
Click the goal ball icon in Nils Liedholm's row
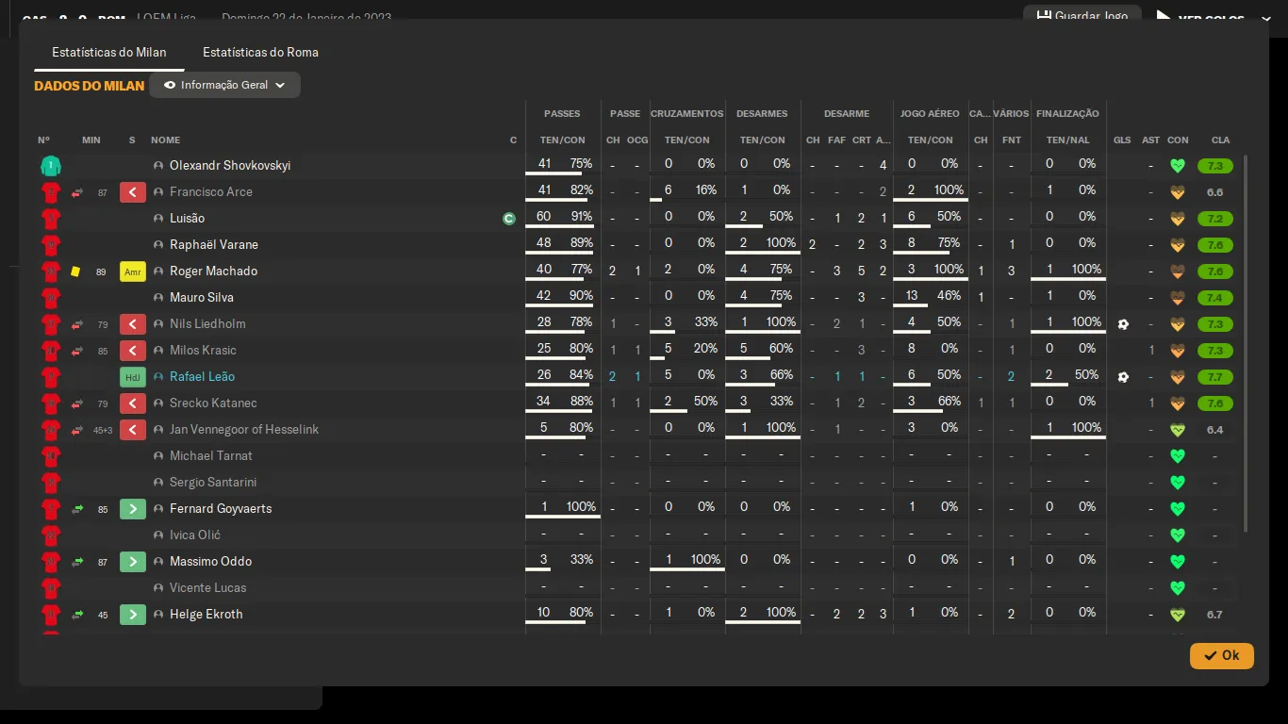pos(1122,324)
